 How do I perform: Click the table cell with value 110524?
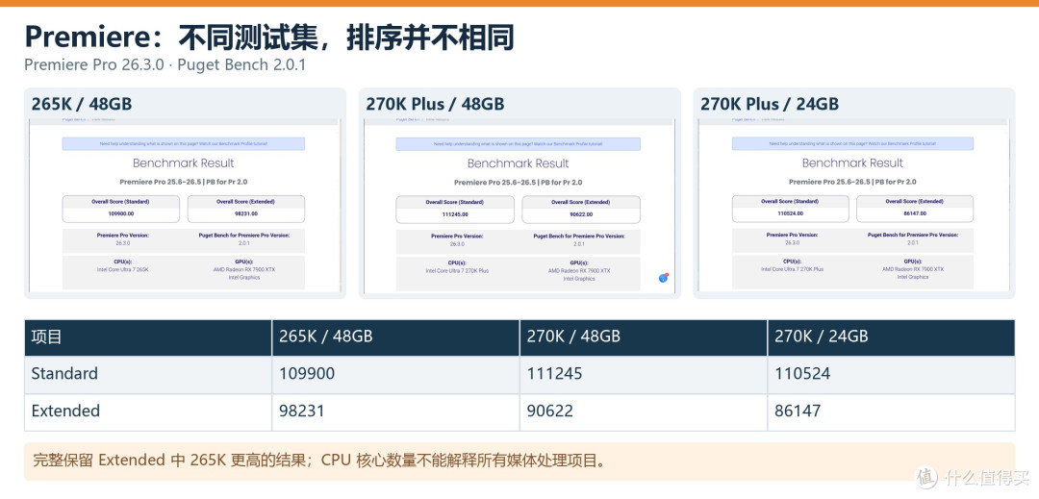tap(891, 375)
